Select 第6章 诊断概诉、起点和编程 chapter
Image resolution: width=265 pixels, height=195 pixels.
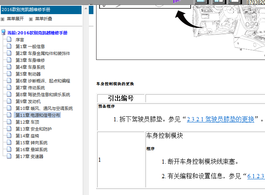(43, 81)
